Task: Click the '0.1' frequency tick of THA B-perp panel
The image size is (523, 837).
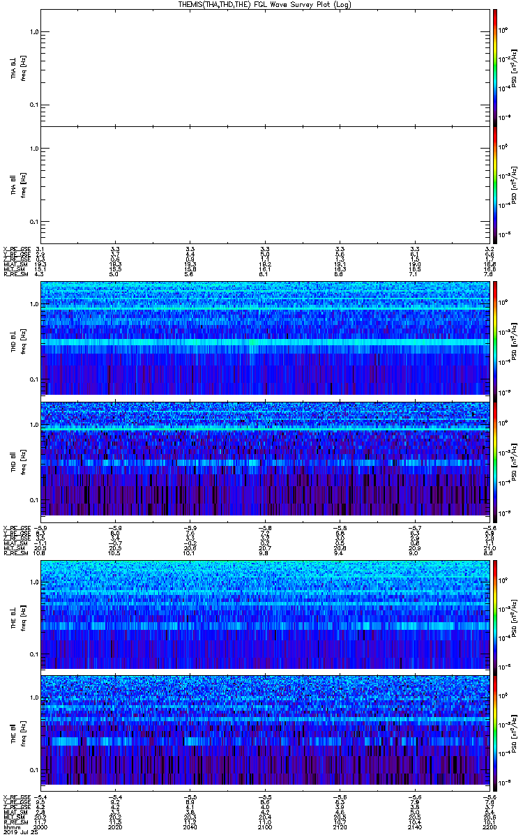Action: (33, 105)
